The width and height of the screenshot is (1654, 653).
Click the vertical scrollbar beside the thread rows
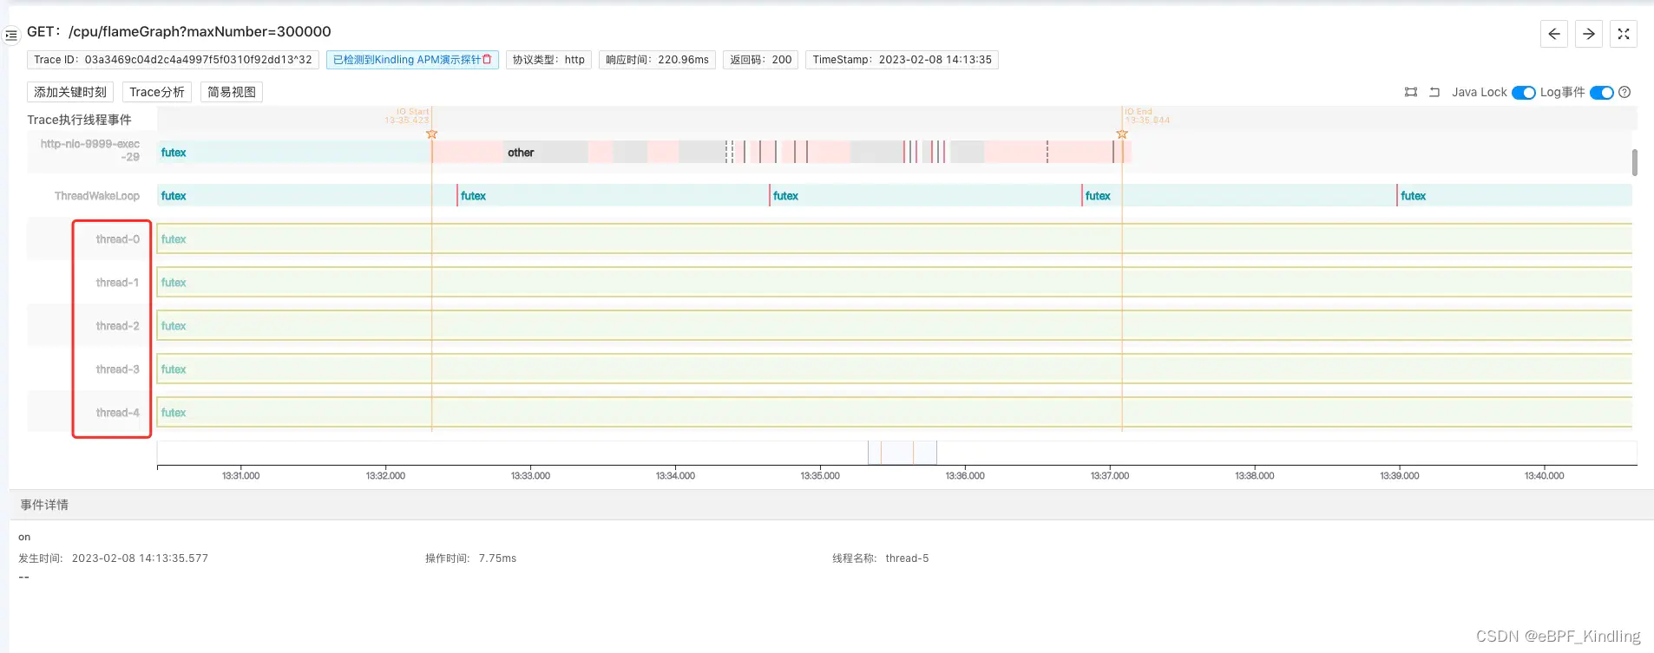(x=1634, y=162)
